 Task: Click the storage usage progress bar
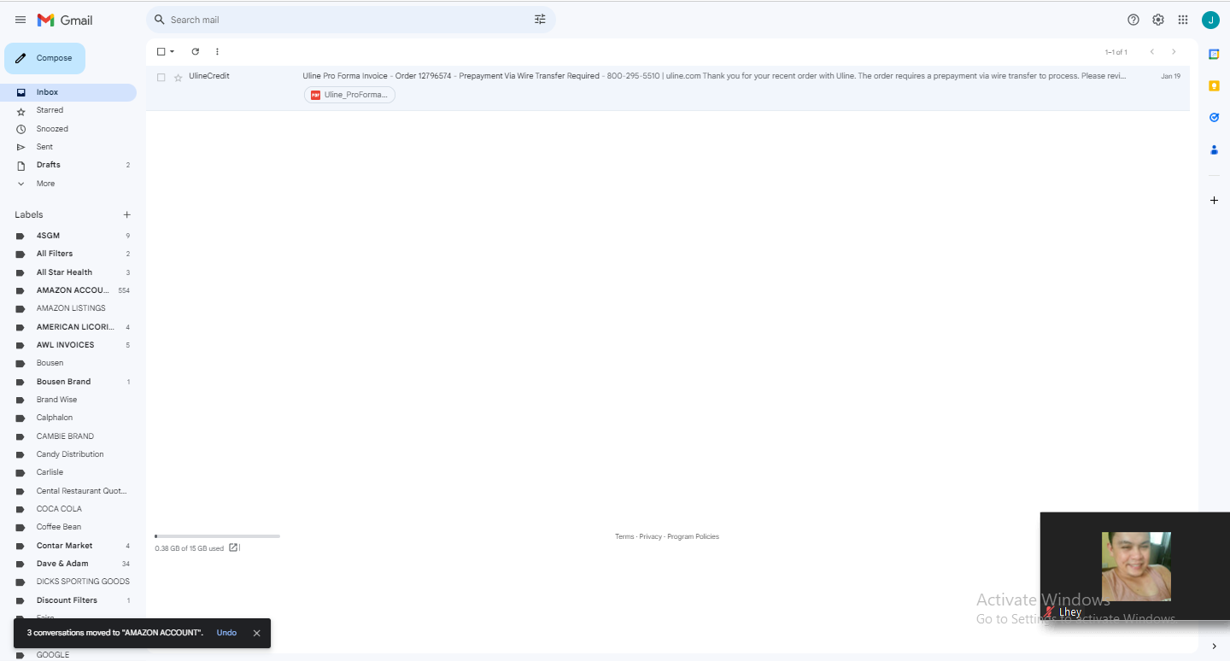click(218, 536)
